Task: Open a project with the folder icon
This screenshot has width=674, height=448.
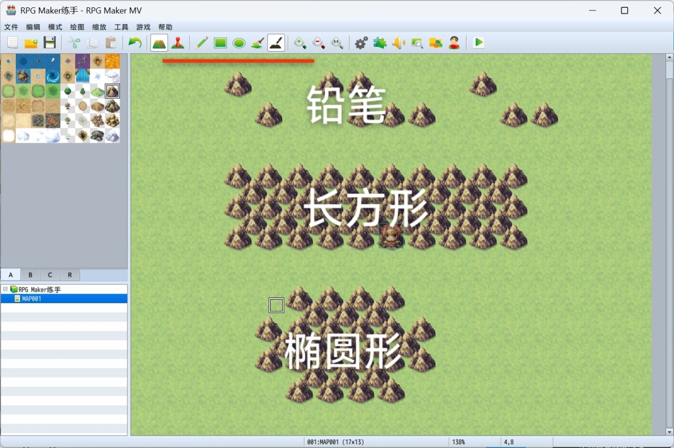Action: click(31, 43)
